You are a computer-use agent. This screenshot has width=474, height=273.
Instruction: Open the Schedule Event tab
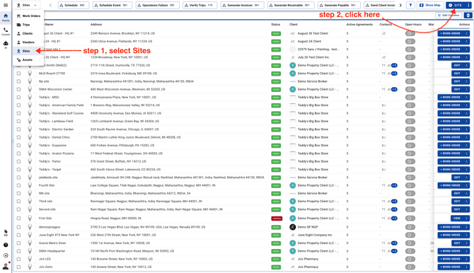coord(112,5)
